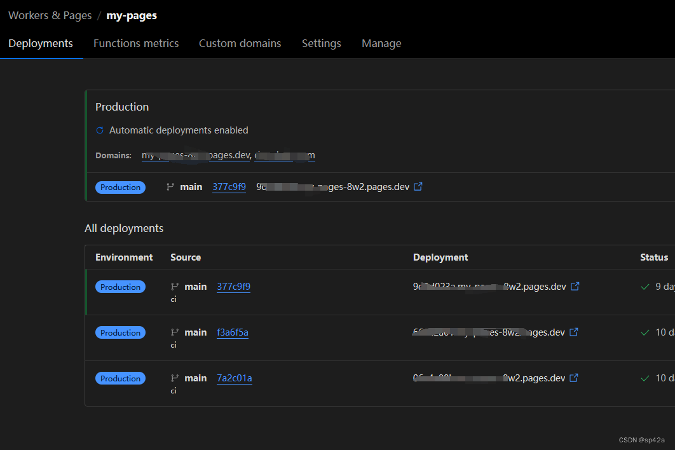Viewport: 675px width, 450px height.
Task: Open external link icon for 377c9f9 deployment
Action: (x=575, y=287)
